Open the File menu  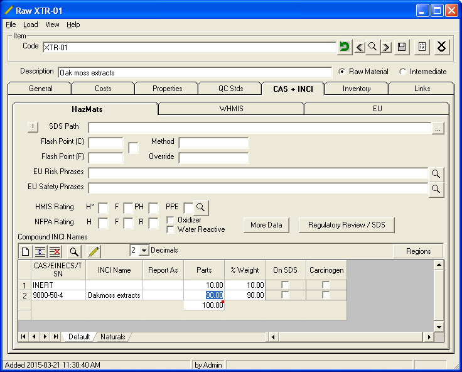11,25
